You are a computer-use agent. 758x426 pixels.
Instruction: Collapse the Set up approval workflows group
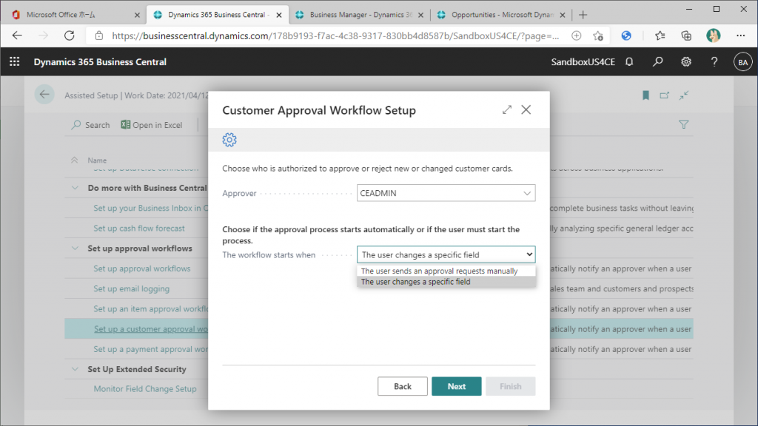[x=75, y=248]
